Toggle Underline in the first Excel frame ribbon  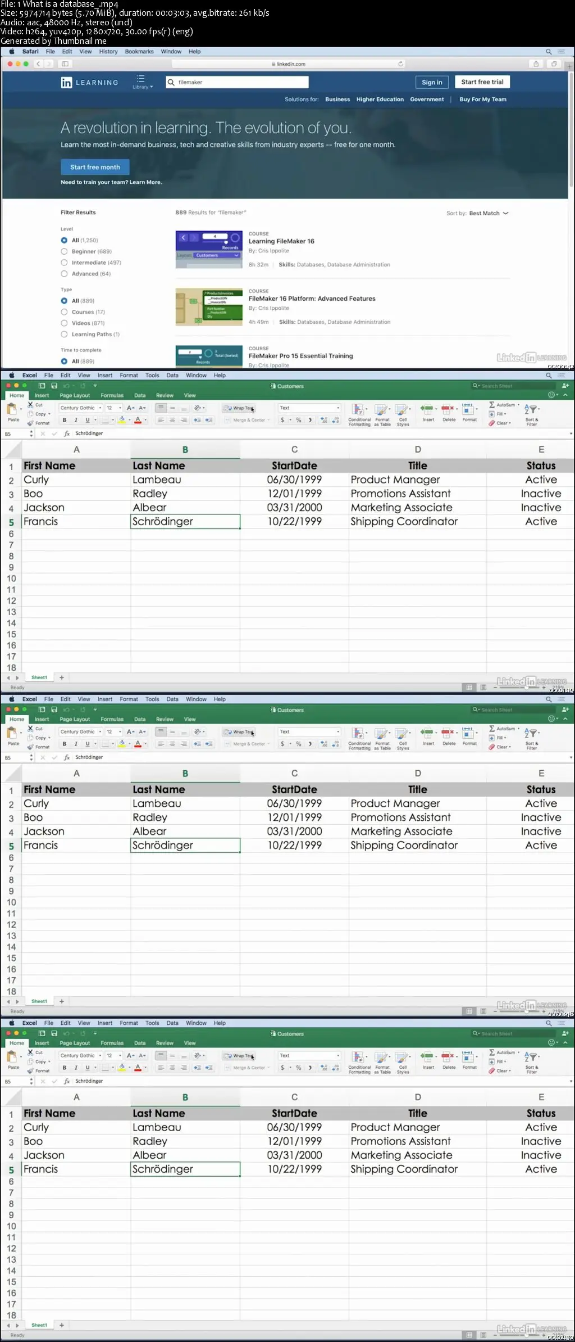[87, 420]
